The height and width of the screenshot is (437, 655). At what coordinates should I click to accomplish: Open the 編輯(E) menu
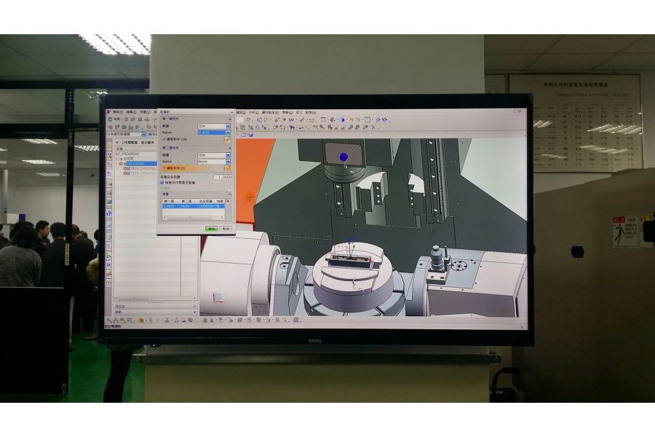point(131,112)
